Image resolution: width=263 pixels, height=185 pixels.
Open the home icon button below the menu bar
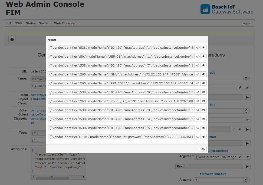tap(12, 39)
